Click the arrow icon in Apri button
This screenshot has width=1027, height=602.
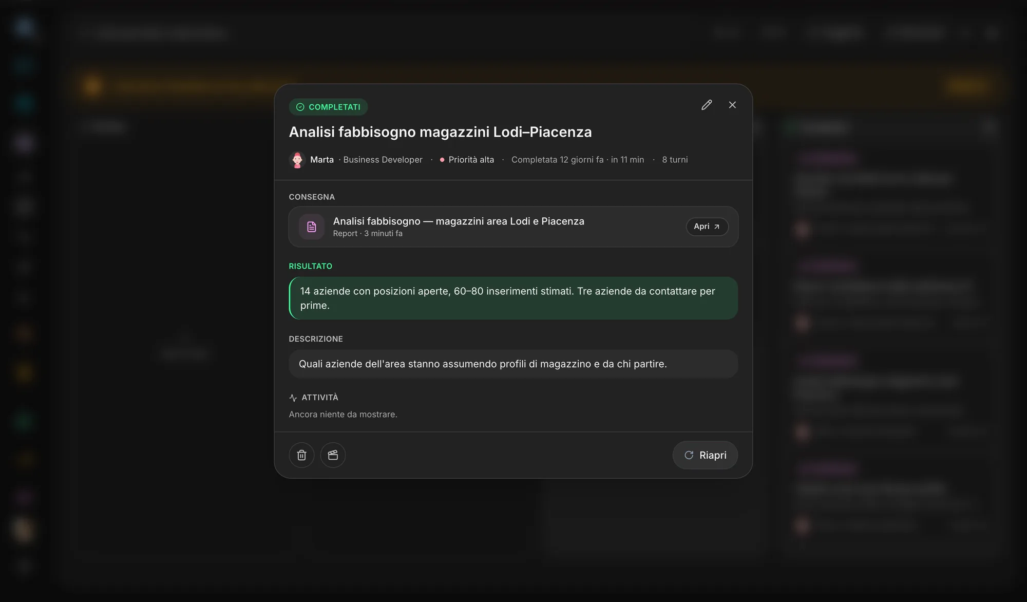717,227
